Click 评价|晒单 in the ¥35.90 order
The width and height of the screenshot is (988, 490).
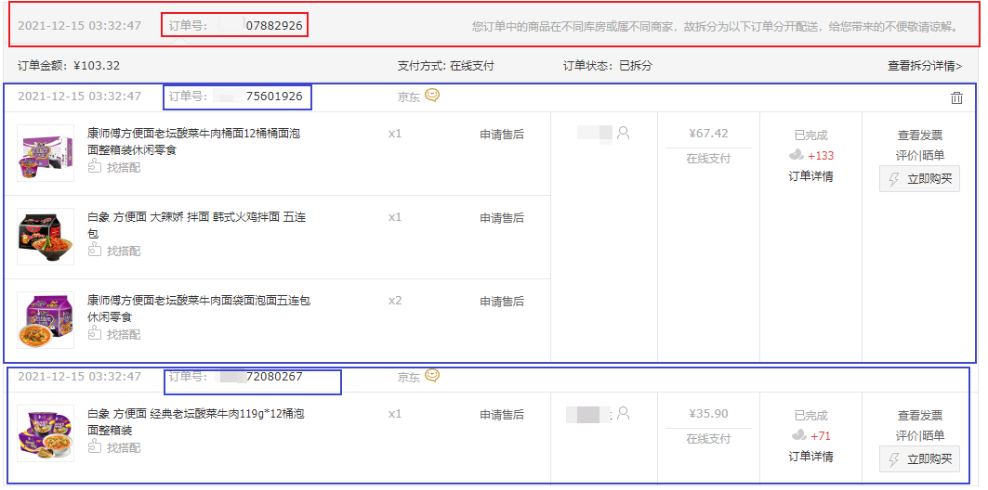pyautogui.click(x=920, y=436)
